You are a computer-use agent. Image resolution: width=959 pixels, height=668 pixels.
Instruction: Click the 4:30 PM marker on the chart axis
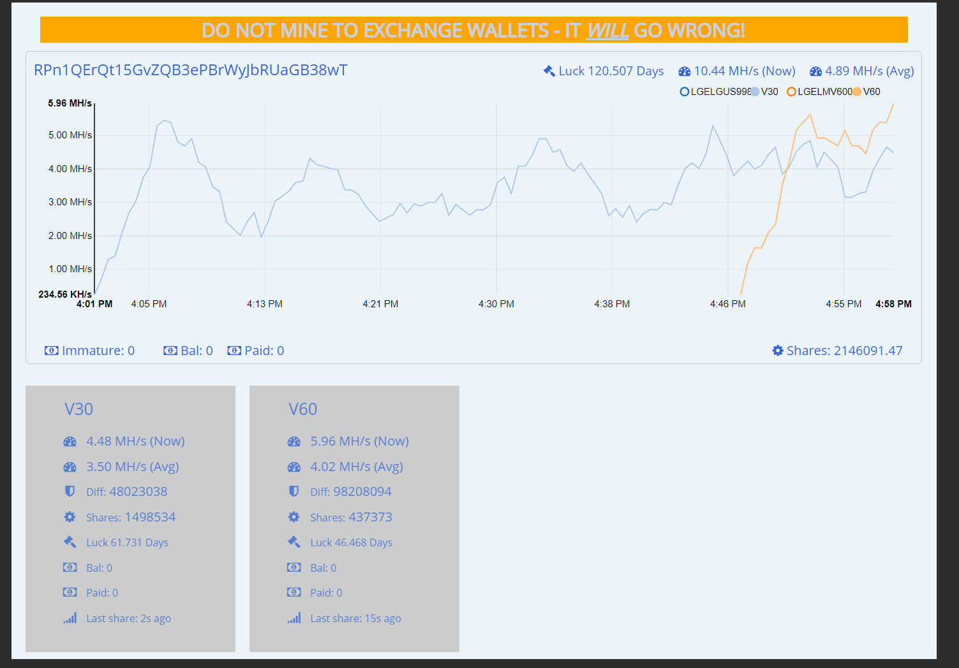(x=496, y=304)
